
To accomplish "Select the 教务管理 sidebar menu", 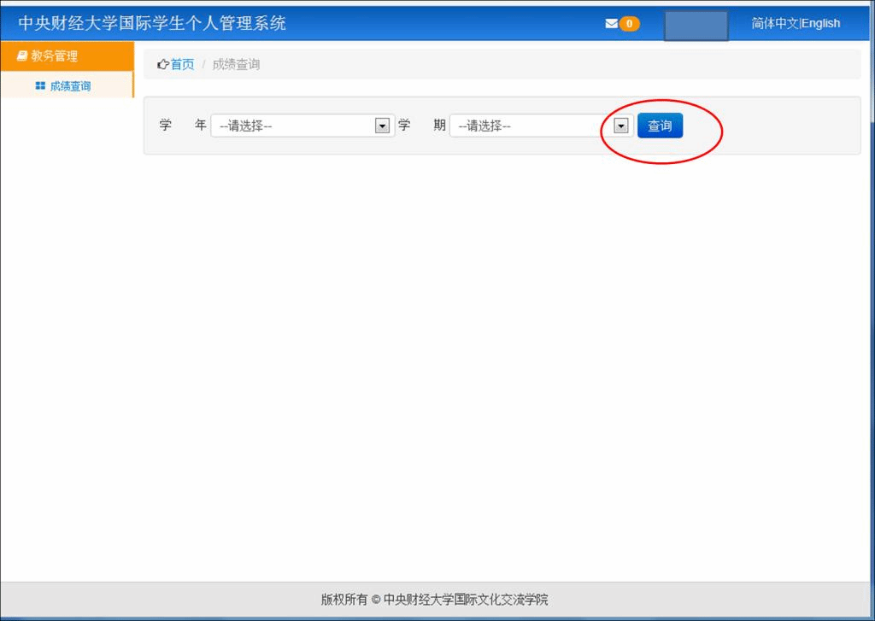I will [55, 56].
